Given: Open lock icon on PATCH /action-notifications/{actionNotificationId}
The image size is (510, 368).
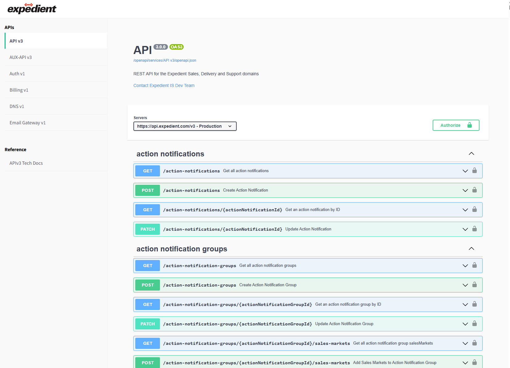Looking at the screenshot, I should coord(475,229).
